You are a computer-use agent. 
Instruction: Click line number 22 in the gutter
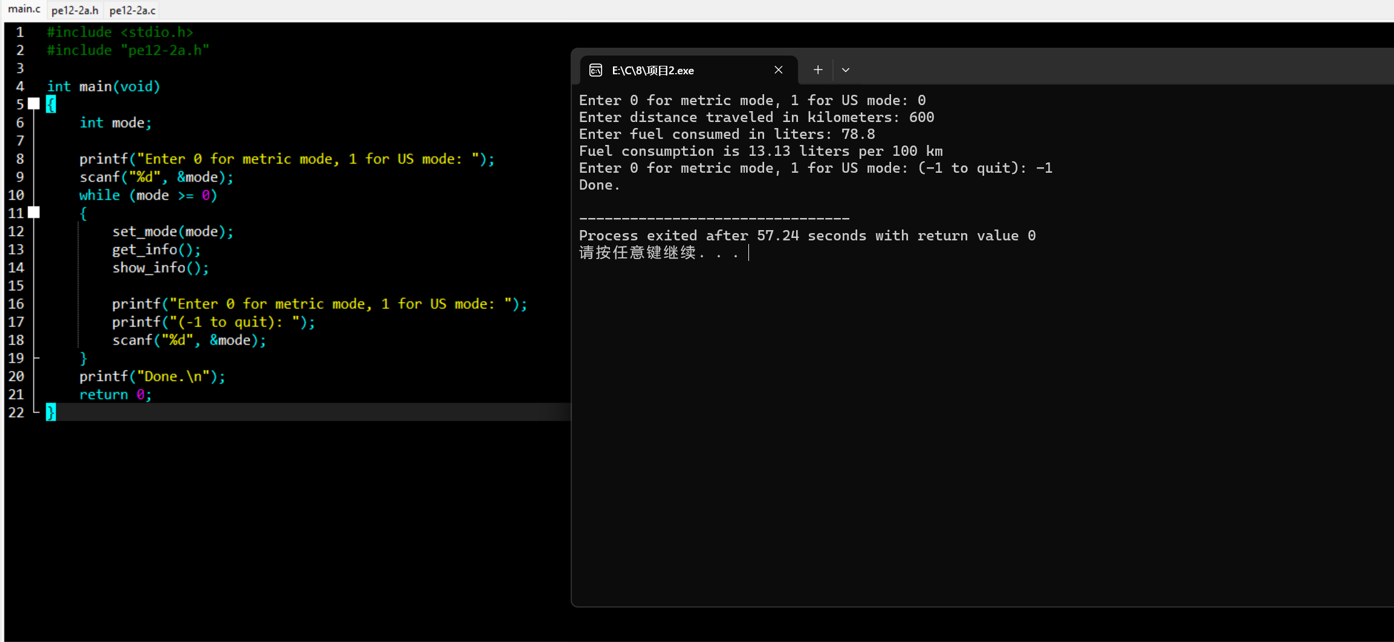click(16, 412)
